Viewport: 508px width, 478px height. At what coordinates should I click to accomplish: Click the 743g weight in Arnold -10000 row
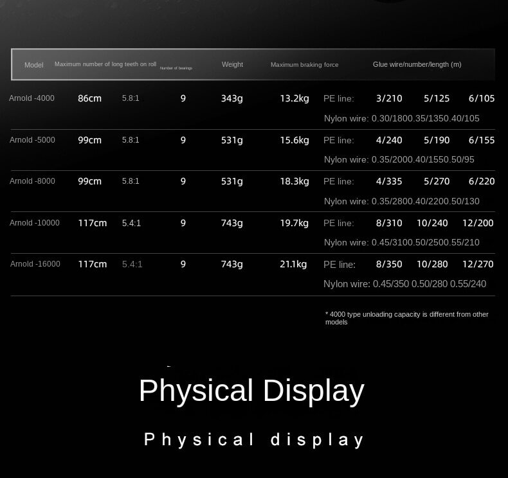[232, 223]
